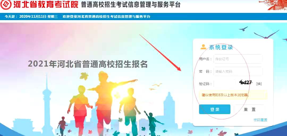Click the blue 登录 button

214,109
